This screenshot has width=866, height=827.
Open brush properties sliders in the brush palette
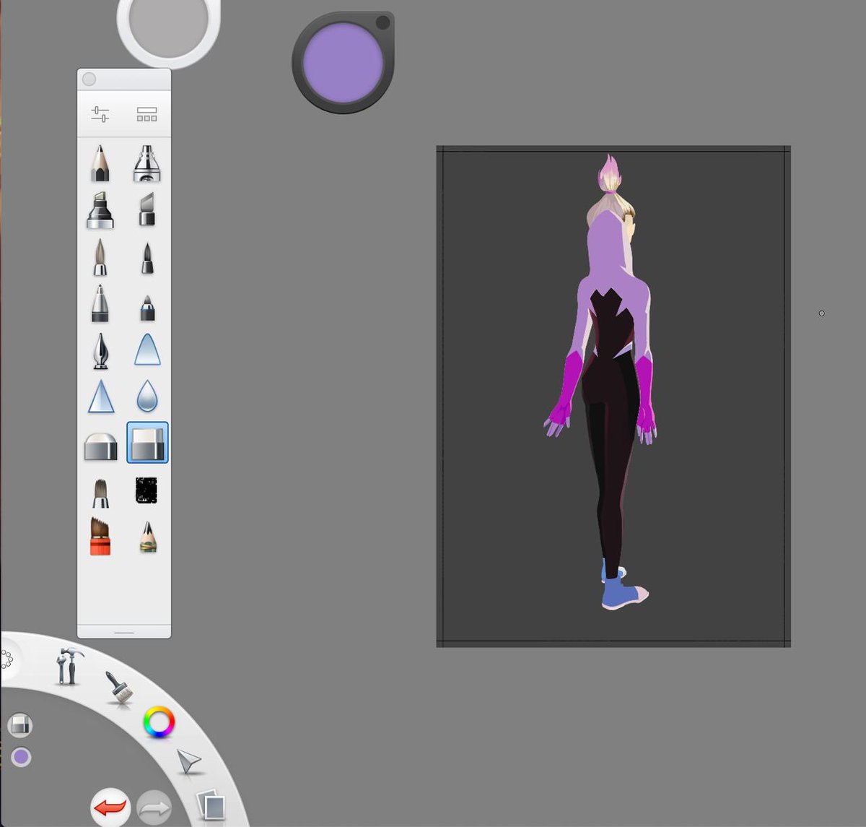coord(100,114)
